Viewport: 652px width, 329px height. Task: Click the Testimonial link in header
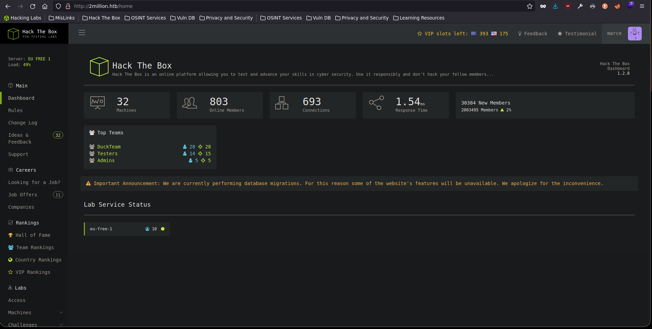(577, 34)
